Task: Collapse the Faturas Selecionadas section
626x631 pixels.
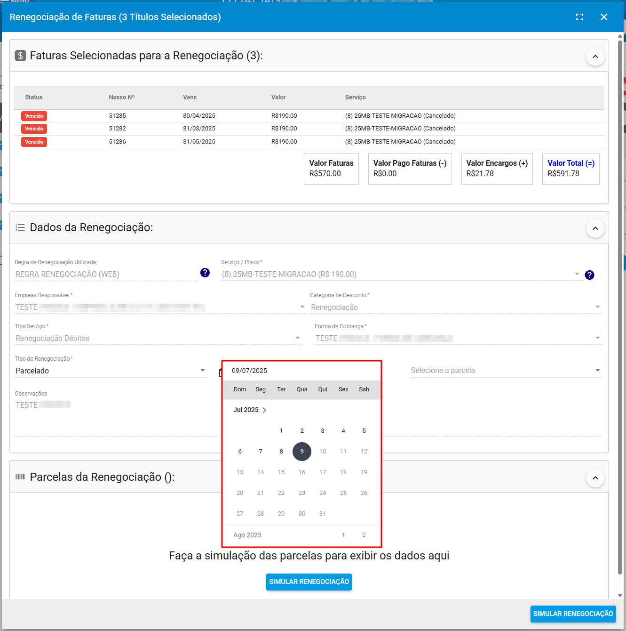Action: tap(595, 57)
